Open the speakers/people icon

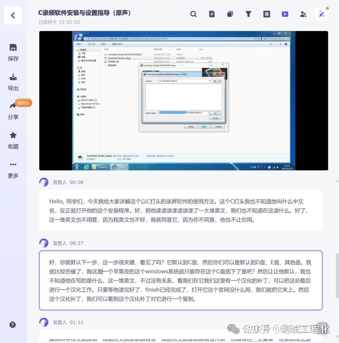pos(303,14)
